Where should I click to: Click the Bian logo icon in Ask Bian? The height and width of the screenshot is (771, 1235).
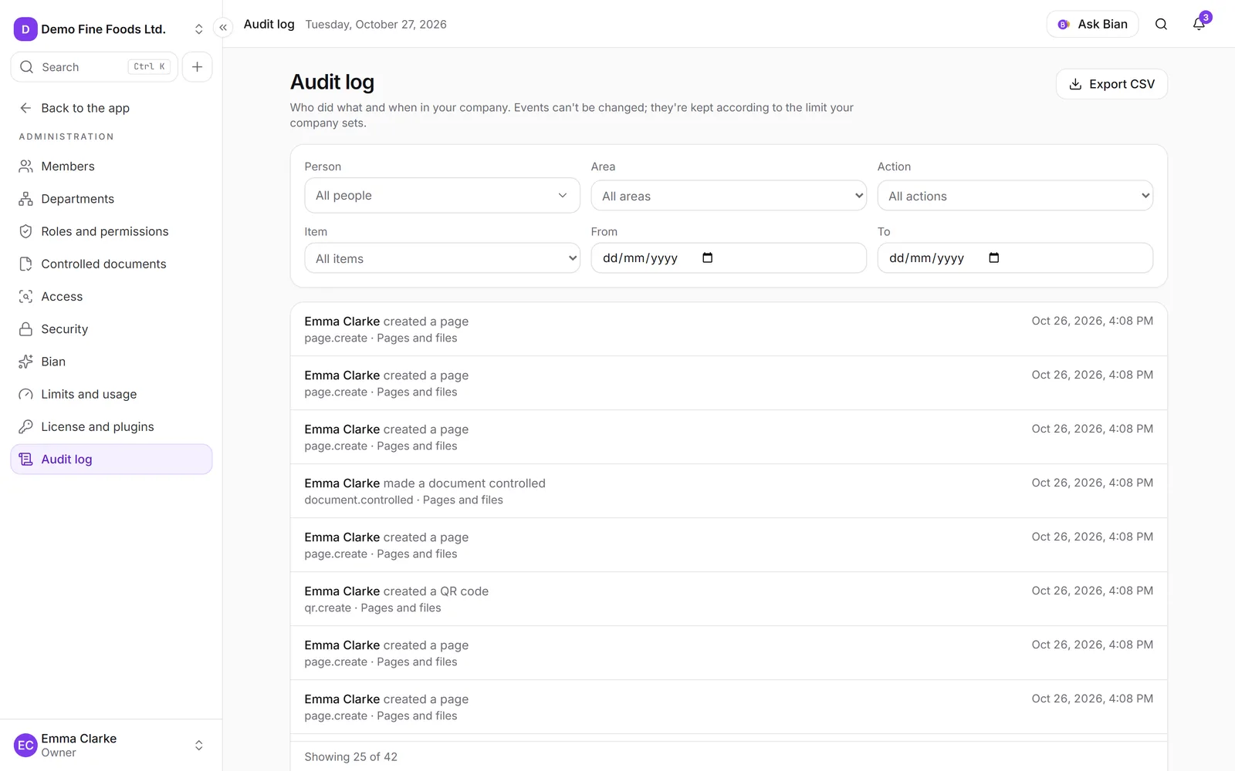1063,25
